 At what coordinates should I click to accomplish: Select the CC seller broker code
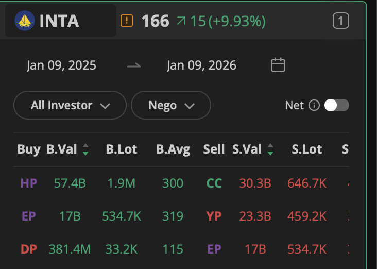click(214, 183)
